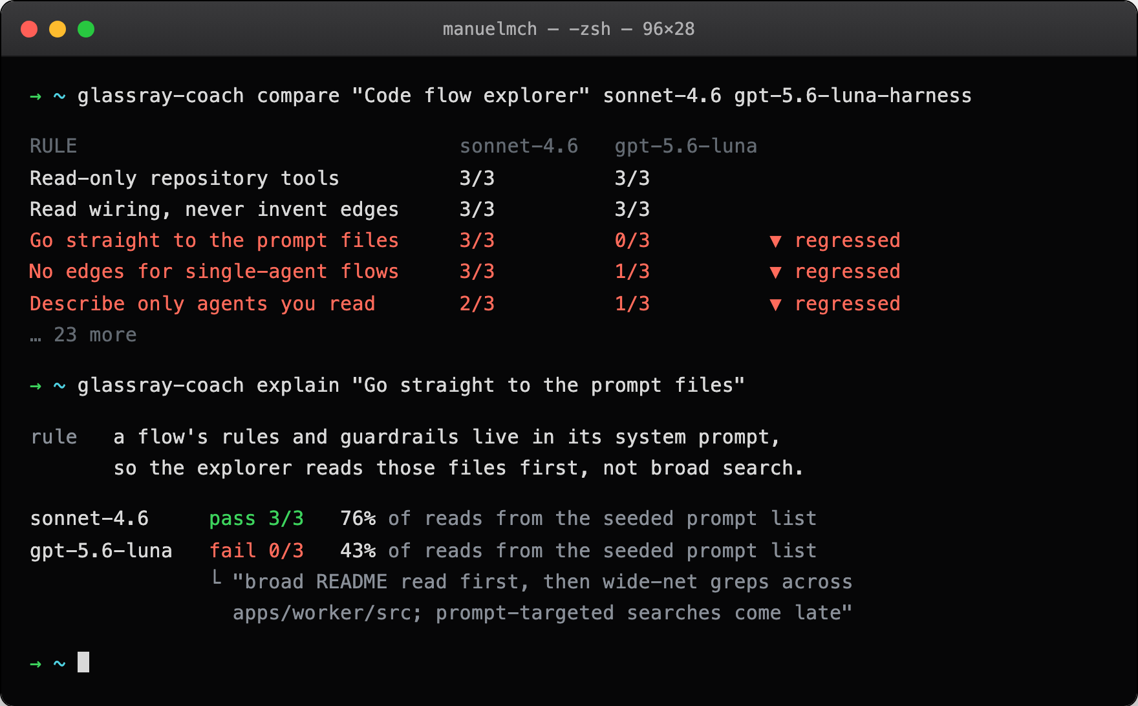1138x706 pixels.
Task: Minimize the terminal with yellow button
Action: click(x=58, y=29)
